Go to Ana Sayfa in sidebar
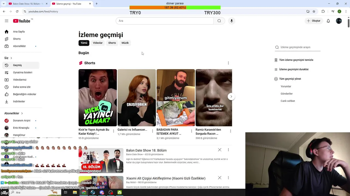The height and width of the screenshot is (196, 350). click(21, 32)
